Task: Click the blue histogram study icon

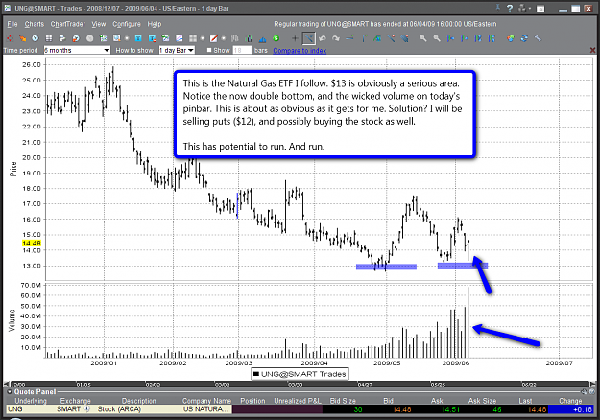Action: coord(262,39)
